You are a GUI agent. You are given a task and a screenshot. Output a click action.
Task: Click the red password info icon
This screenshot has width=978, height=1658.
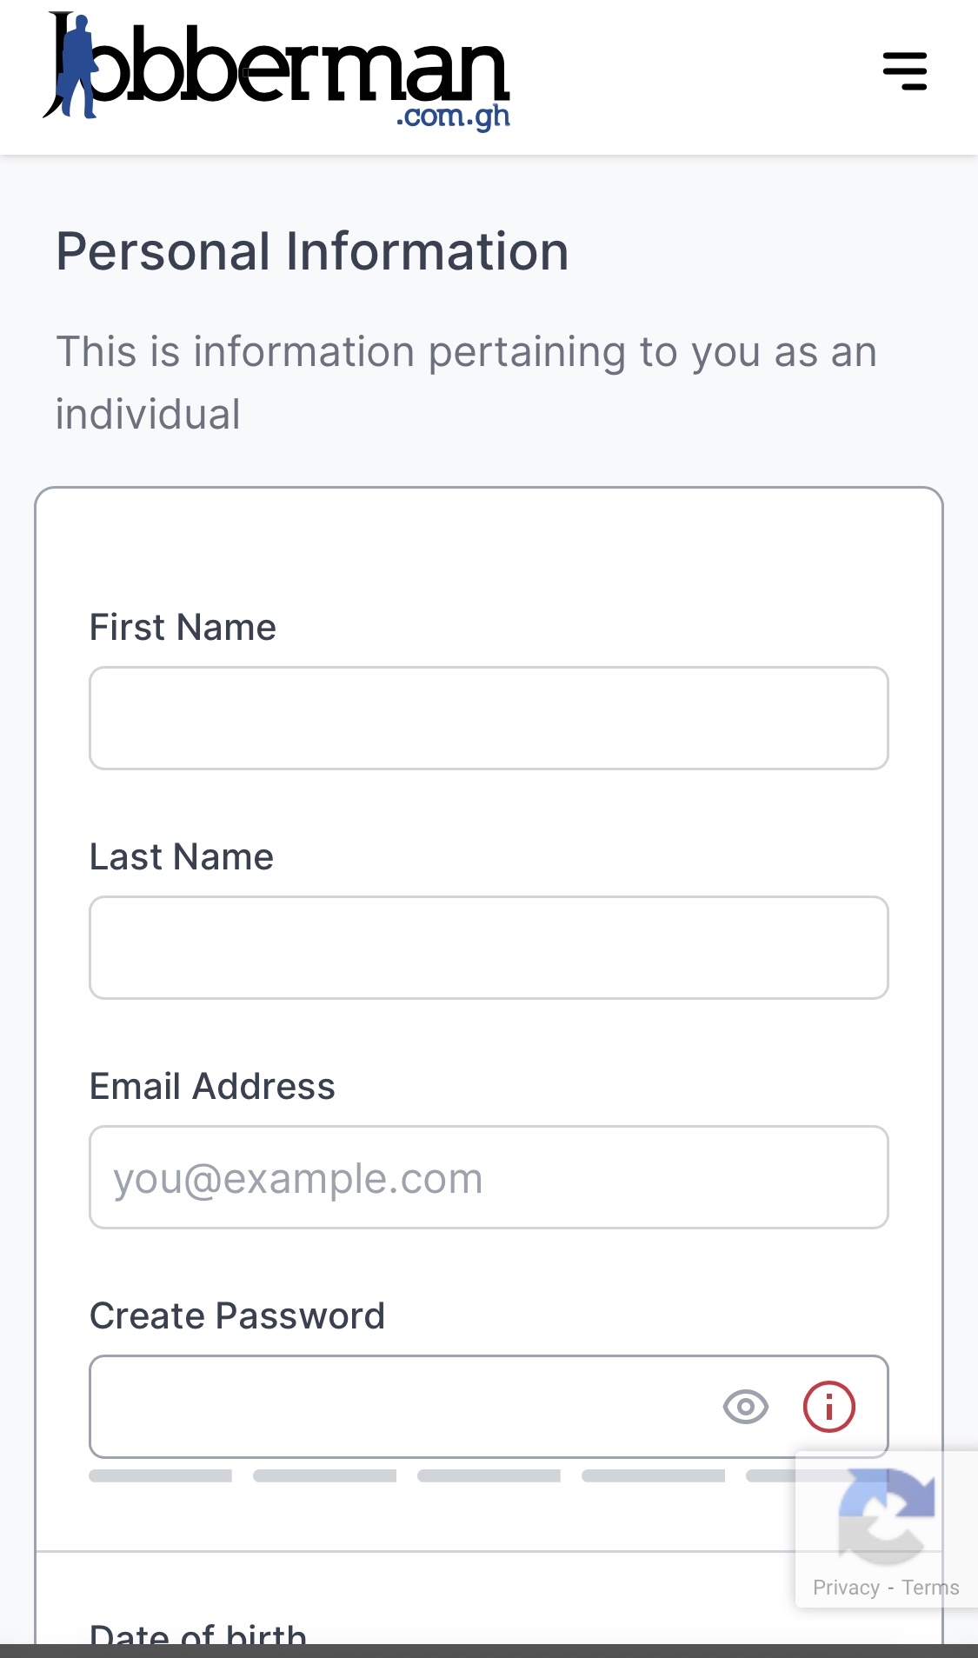(x=829, y=1407)
